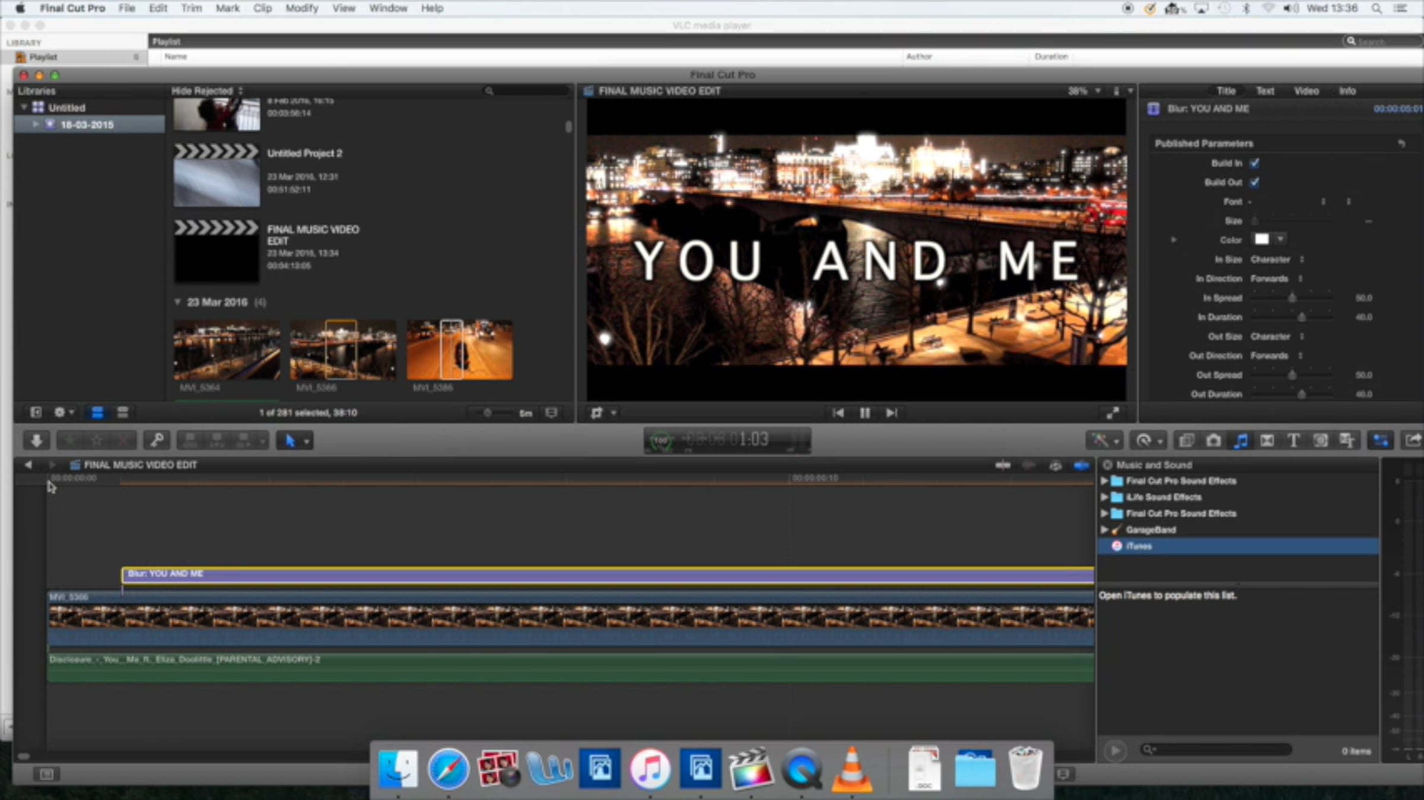Show the Transitions browser
This screenshot has width=1424, height=800.
point(1267,441)
